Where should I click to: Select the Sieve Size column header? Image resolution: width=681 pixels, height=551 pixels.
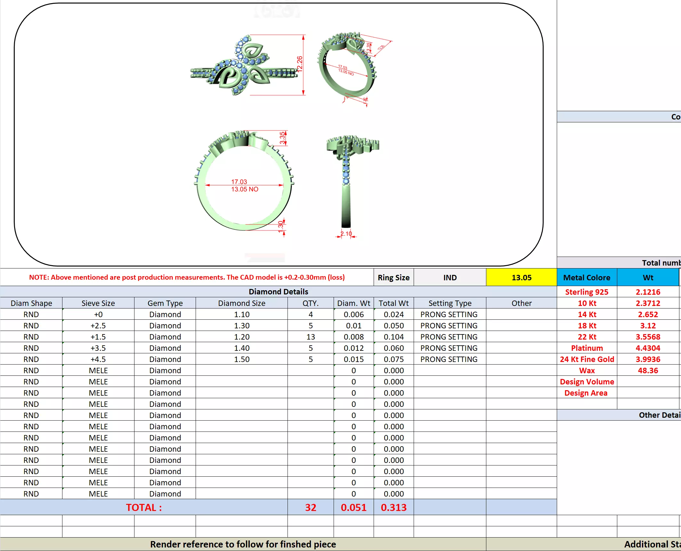(x=98, y=303)
